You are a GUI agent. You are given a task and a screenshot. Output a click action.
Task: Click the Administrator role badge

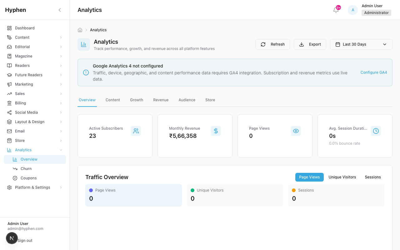[376, 13]
